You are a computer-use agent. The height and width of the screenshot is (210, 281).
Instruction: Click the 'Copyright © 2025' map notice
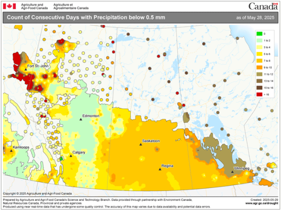point(37,194)
